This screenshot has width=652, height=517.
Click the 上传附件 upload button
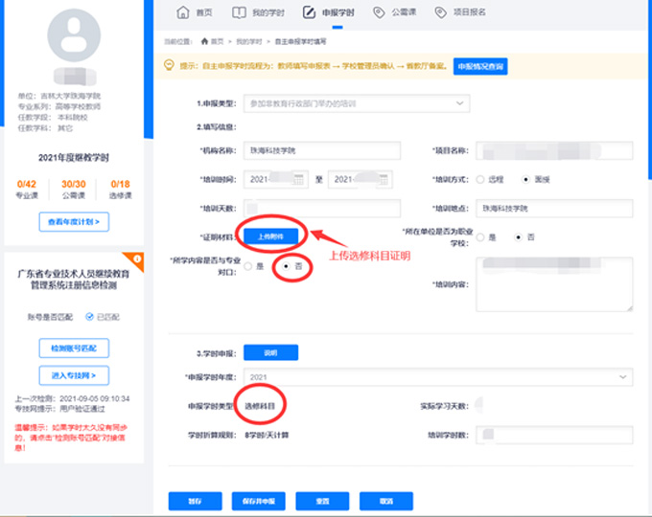(x=270, y=235)
